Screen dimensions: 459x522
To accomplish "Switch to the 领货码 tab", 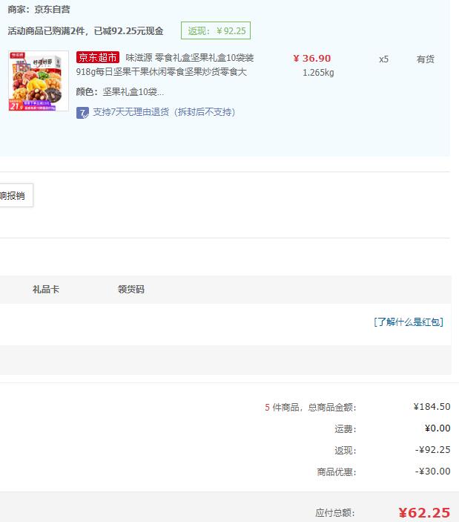I will click(131, 290).
